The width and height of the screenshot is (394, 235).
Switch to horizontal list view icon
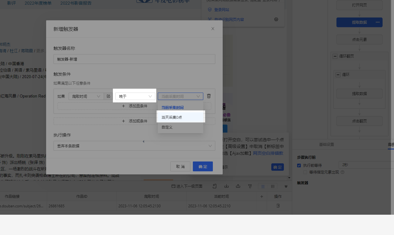pos(263,186)
